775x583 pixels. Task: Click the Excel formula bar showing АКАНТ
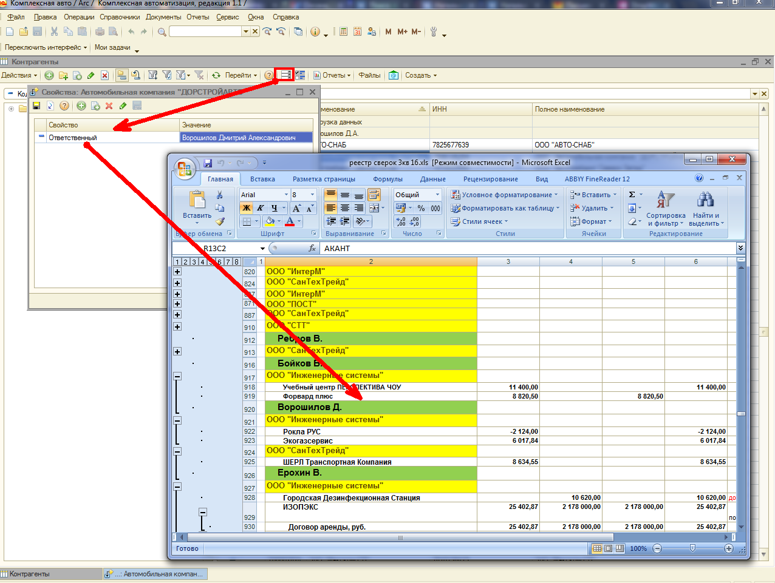(x=522, y=248)
